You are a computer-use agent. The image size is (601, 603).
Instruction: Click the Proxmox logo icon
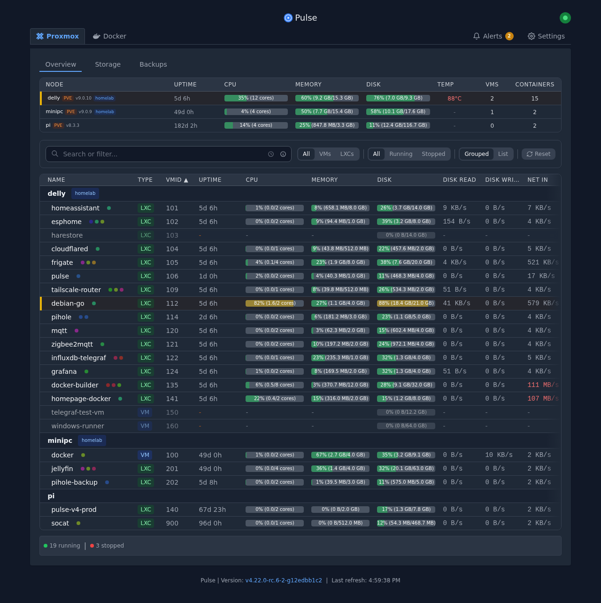(40, 36)
